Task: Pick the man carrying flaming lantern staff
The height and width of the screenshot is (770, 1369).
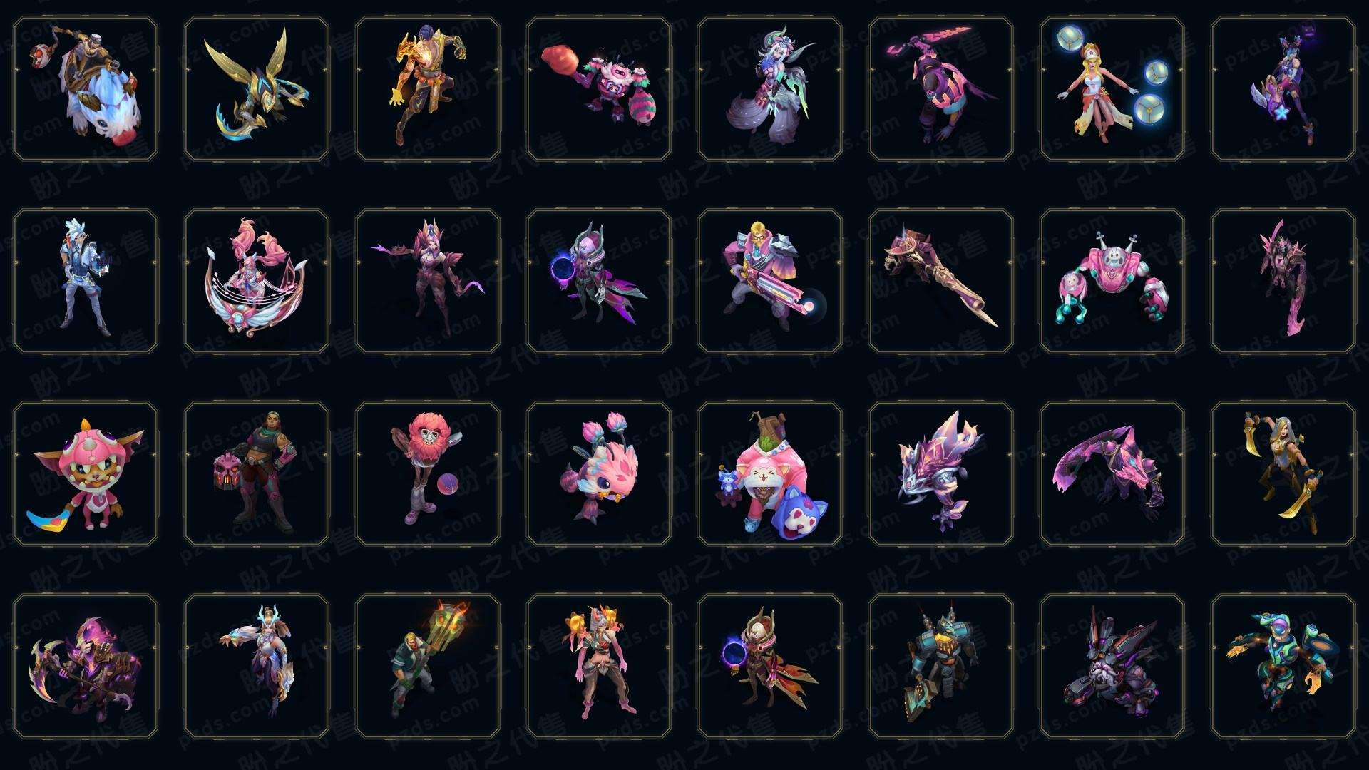Action: (428, 666)
